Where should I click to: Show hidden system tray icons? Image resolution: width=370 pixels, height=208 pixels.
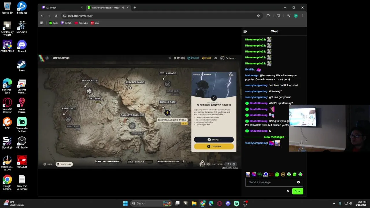334,203
